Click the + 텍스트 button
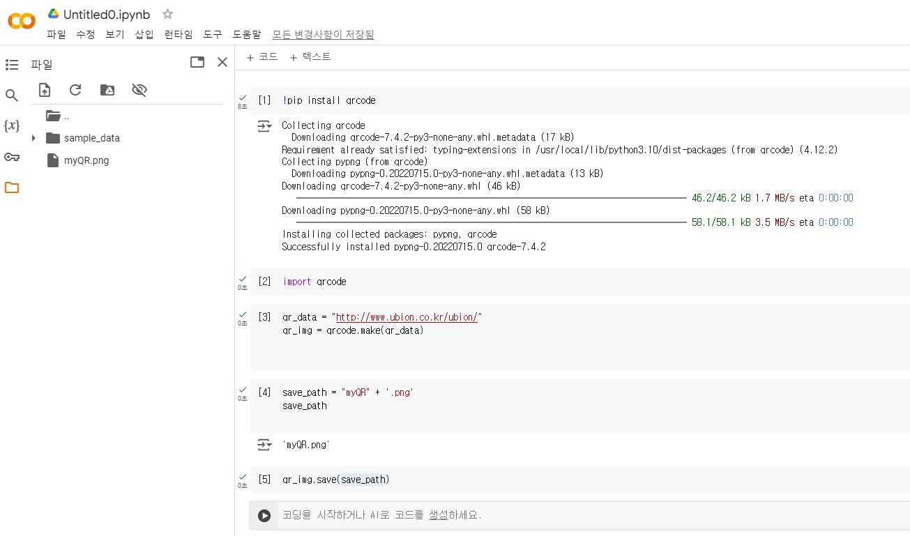The height and width of the screenshot is (536, 910). point(310,57)
